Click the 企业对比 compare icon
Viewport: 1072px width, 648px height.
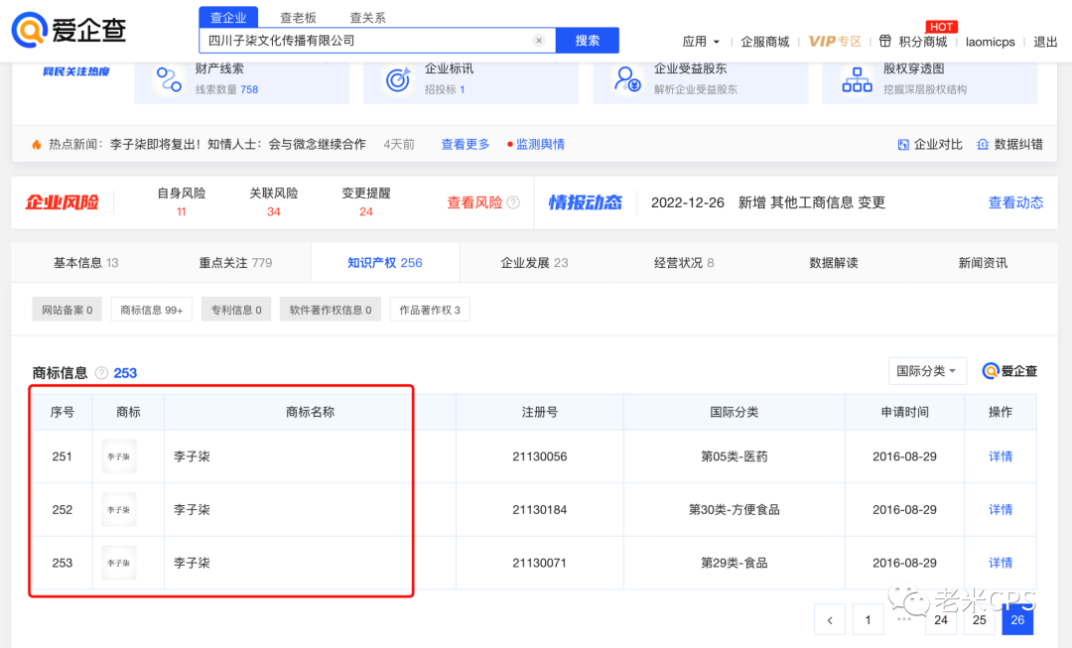click(903, 144)
